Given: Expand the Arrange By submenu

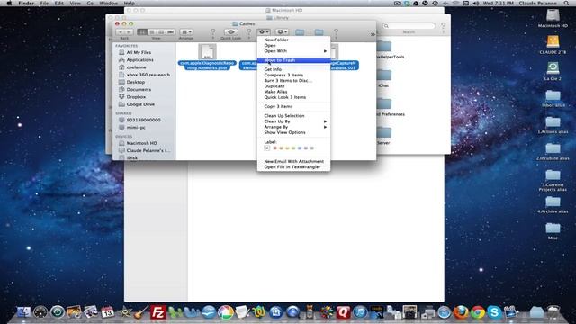Looking at the screenshot, I should [293, 127].
